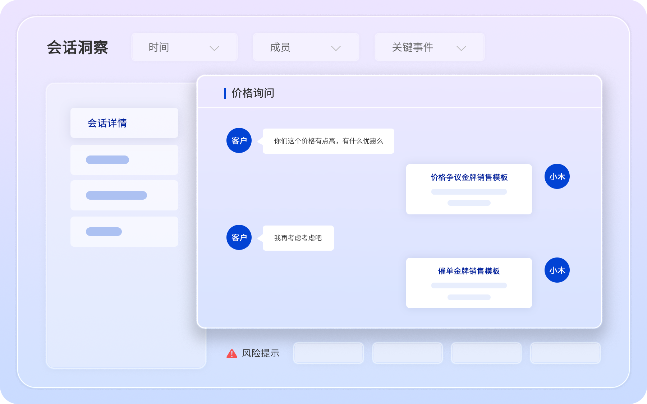The image size is (647, 404).
Task: Click the 价格询问 panel heading
Action: [x=253, y=93]
